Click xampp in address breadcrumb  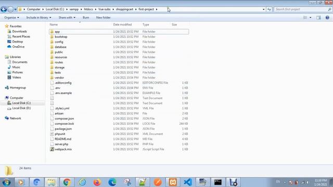click(74, 9)
